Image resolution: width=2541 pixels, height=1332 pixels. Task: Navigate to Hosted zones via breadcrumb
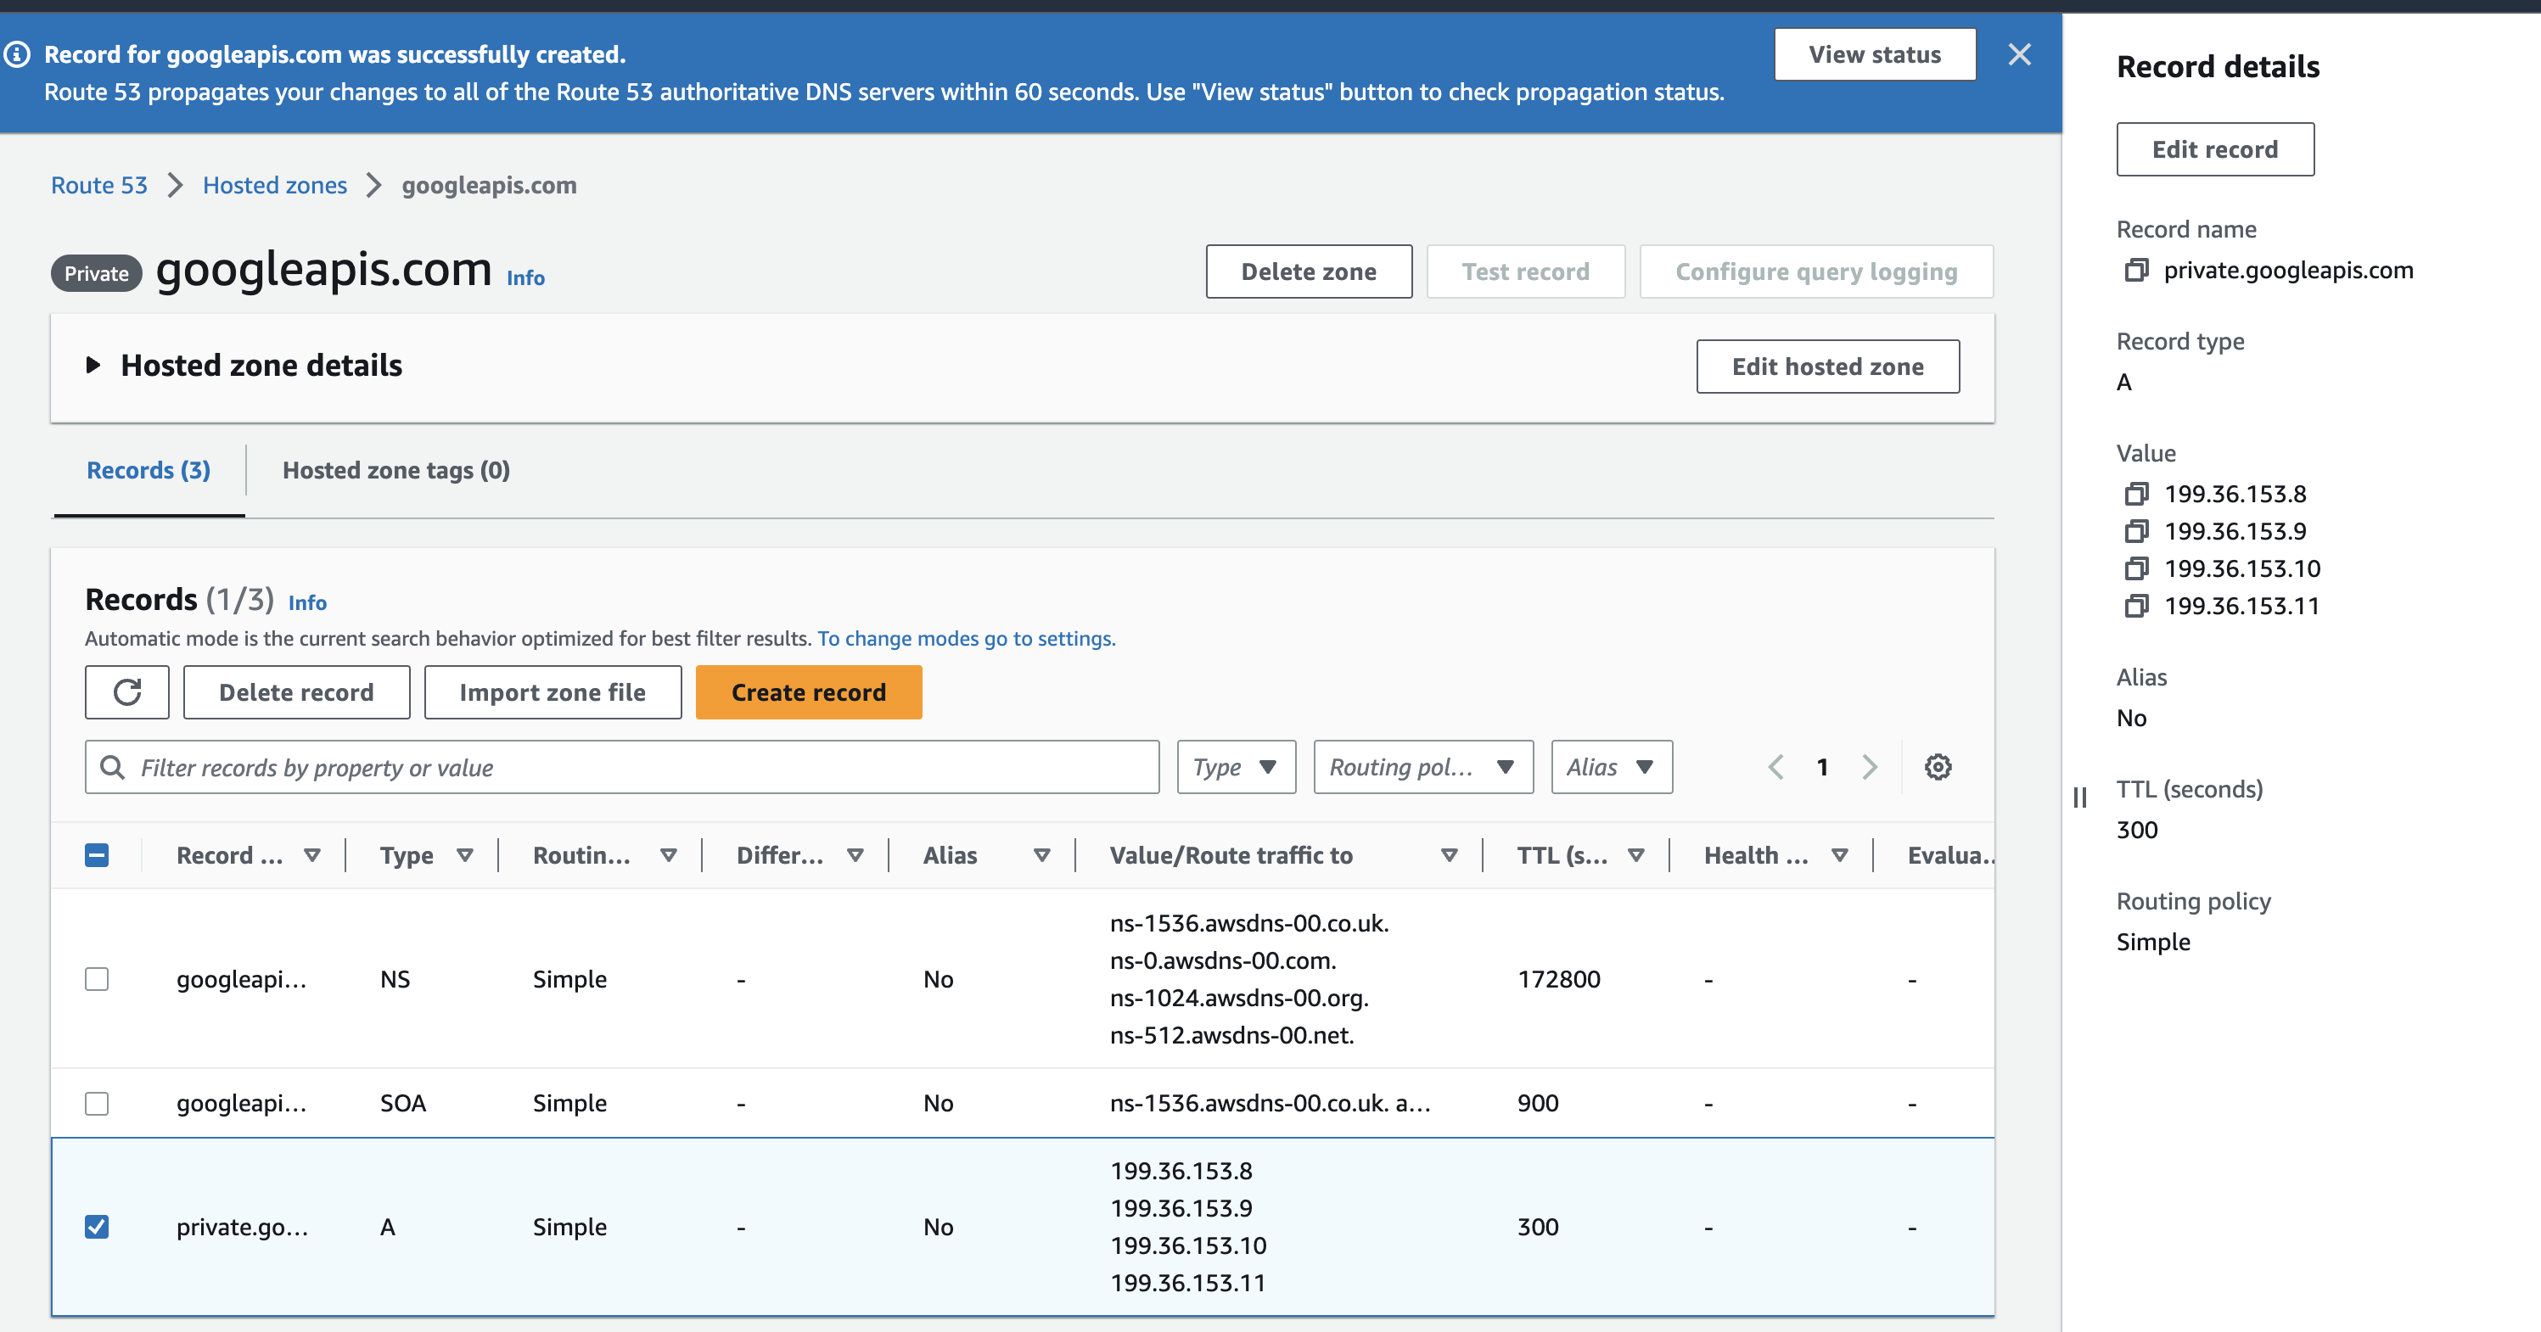(x=274, y=184)
